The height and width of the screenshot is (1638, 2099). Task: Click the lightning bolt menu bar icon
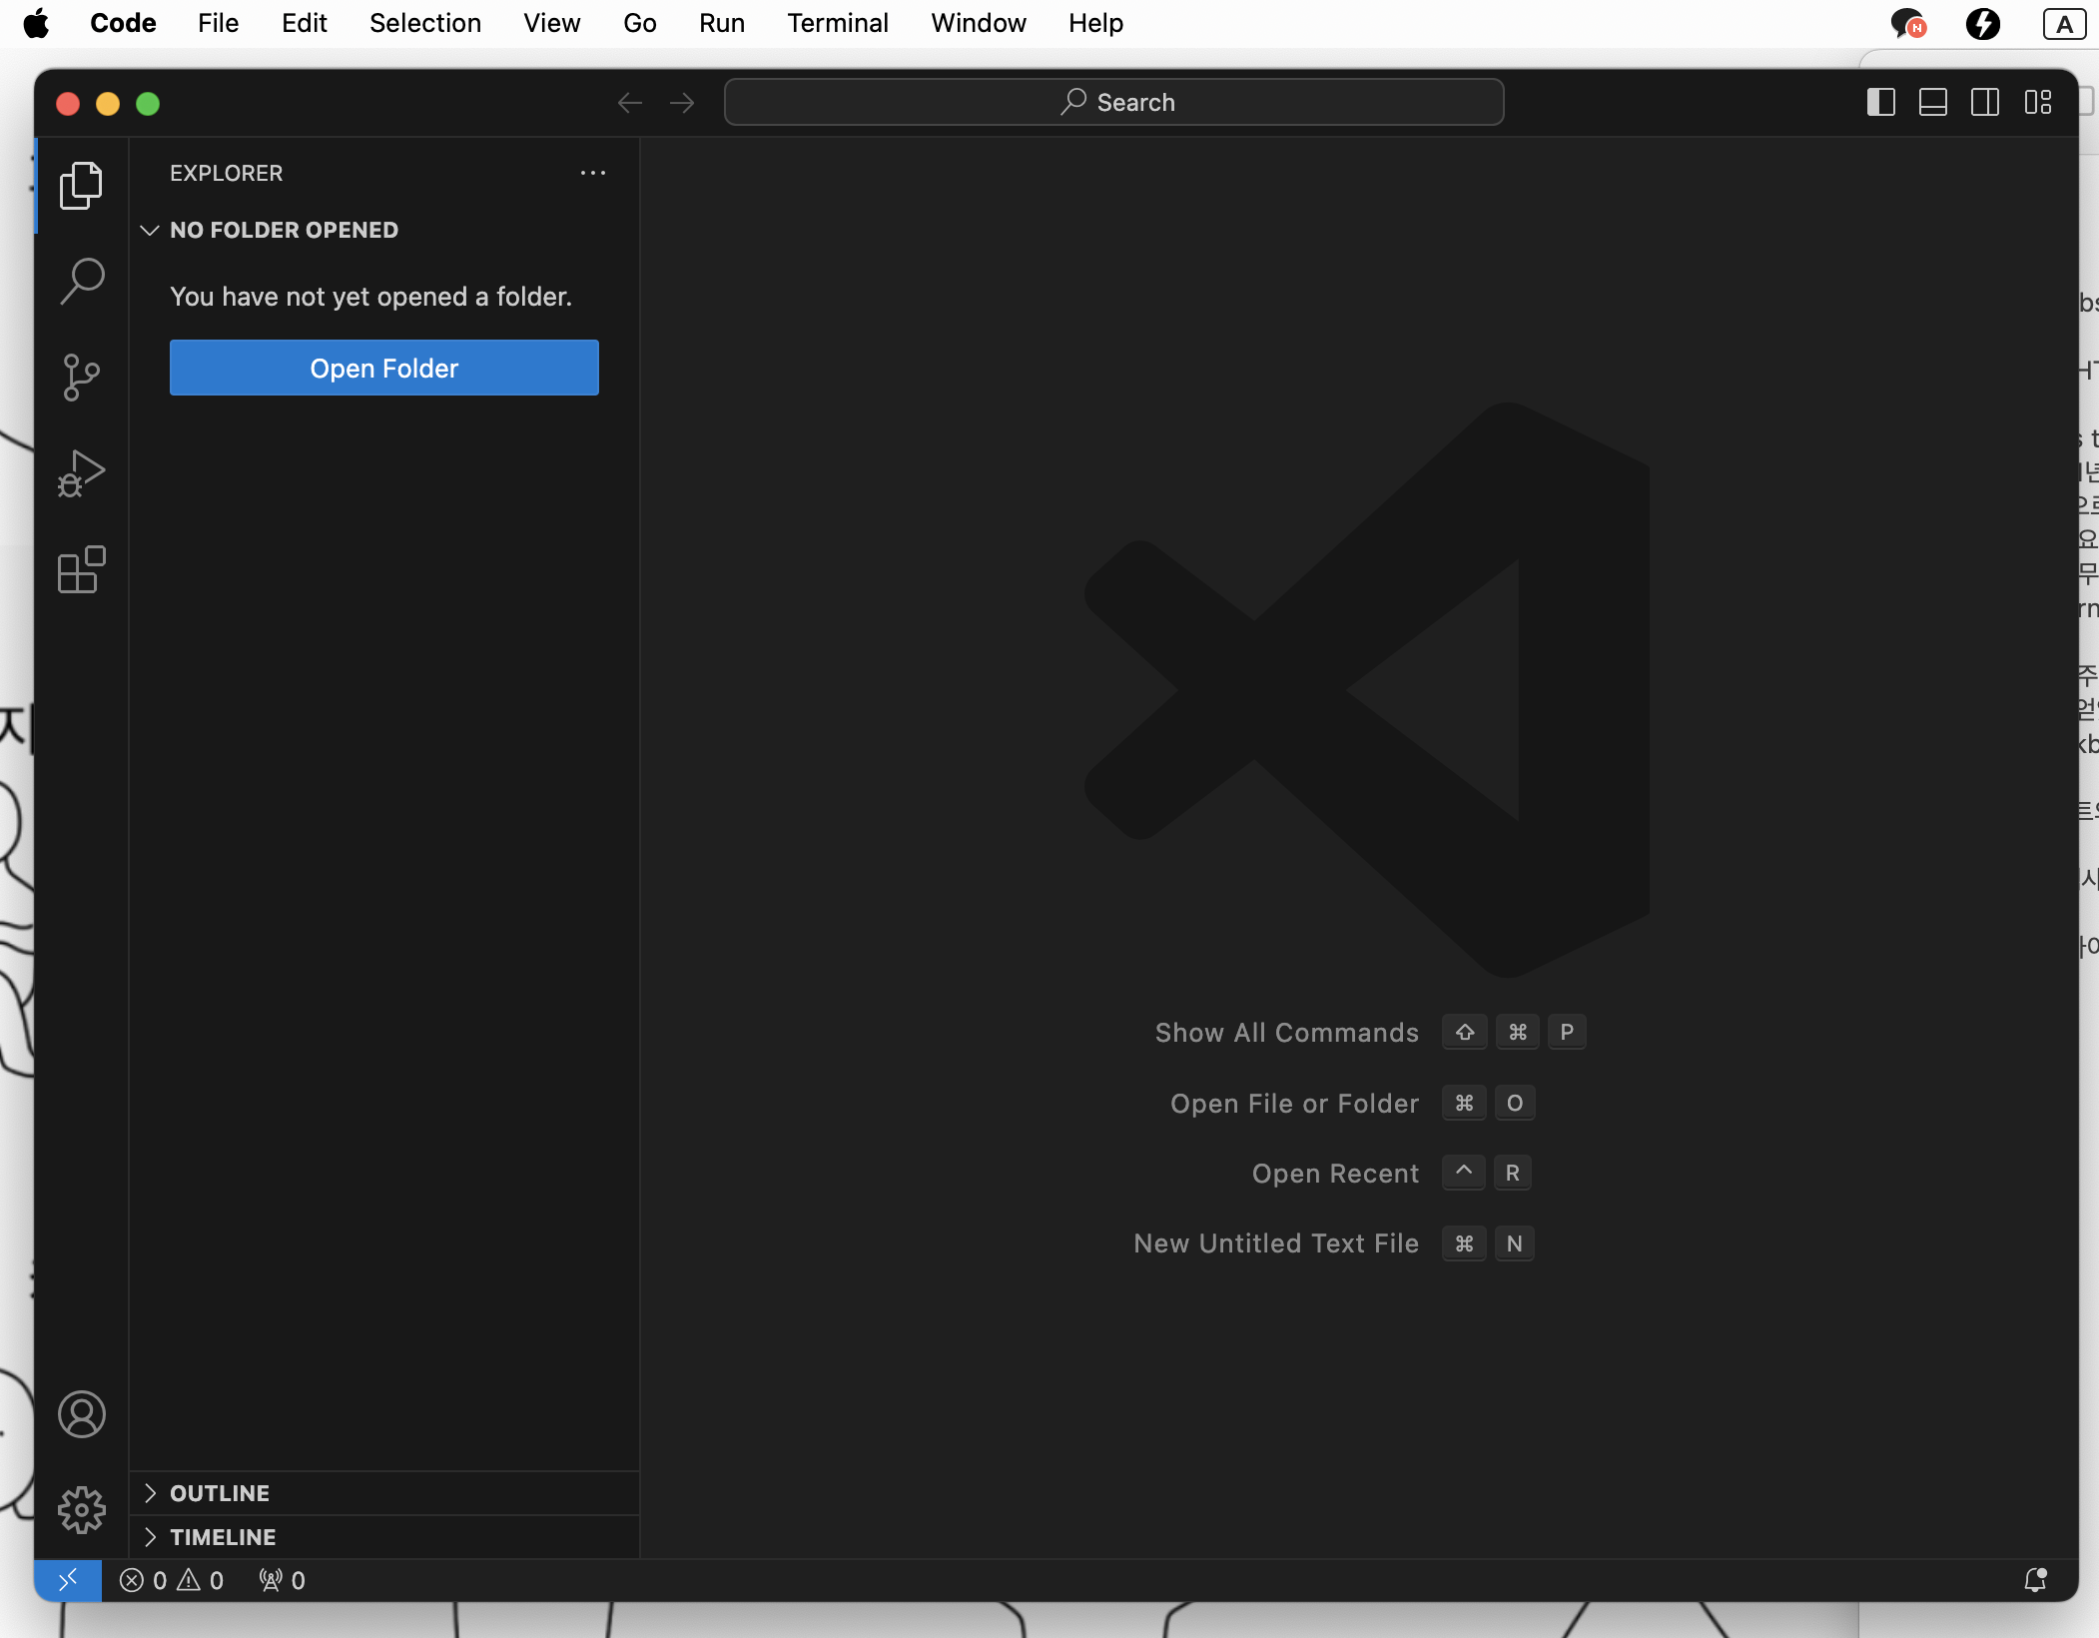(x=1983, y=23)
